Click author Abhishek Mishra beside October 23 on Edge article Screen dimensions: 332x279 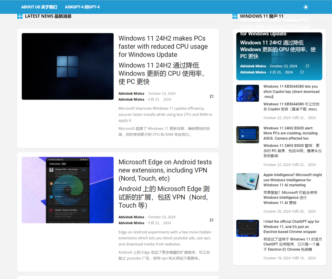131,217
